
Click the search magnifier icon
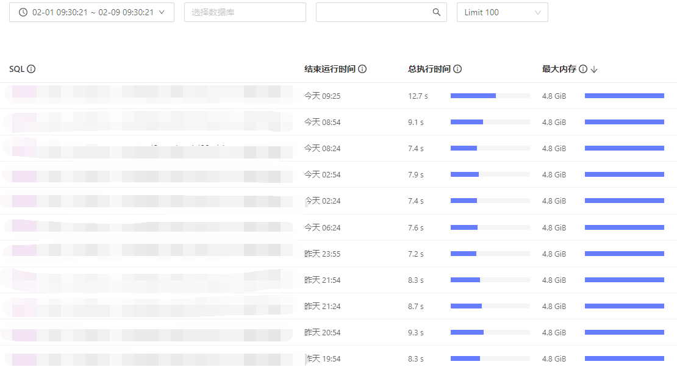point(437,13)
